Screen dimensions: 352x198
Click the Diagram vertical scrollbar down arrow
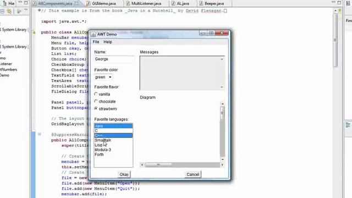[x=222, y=159]
